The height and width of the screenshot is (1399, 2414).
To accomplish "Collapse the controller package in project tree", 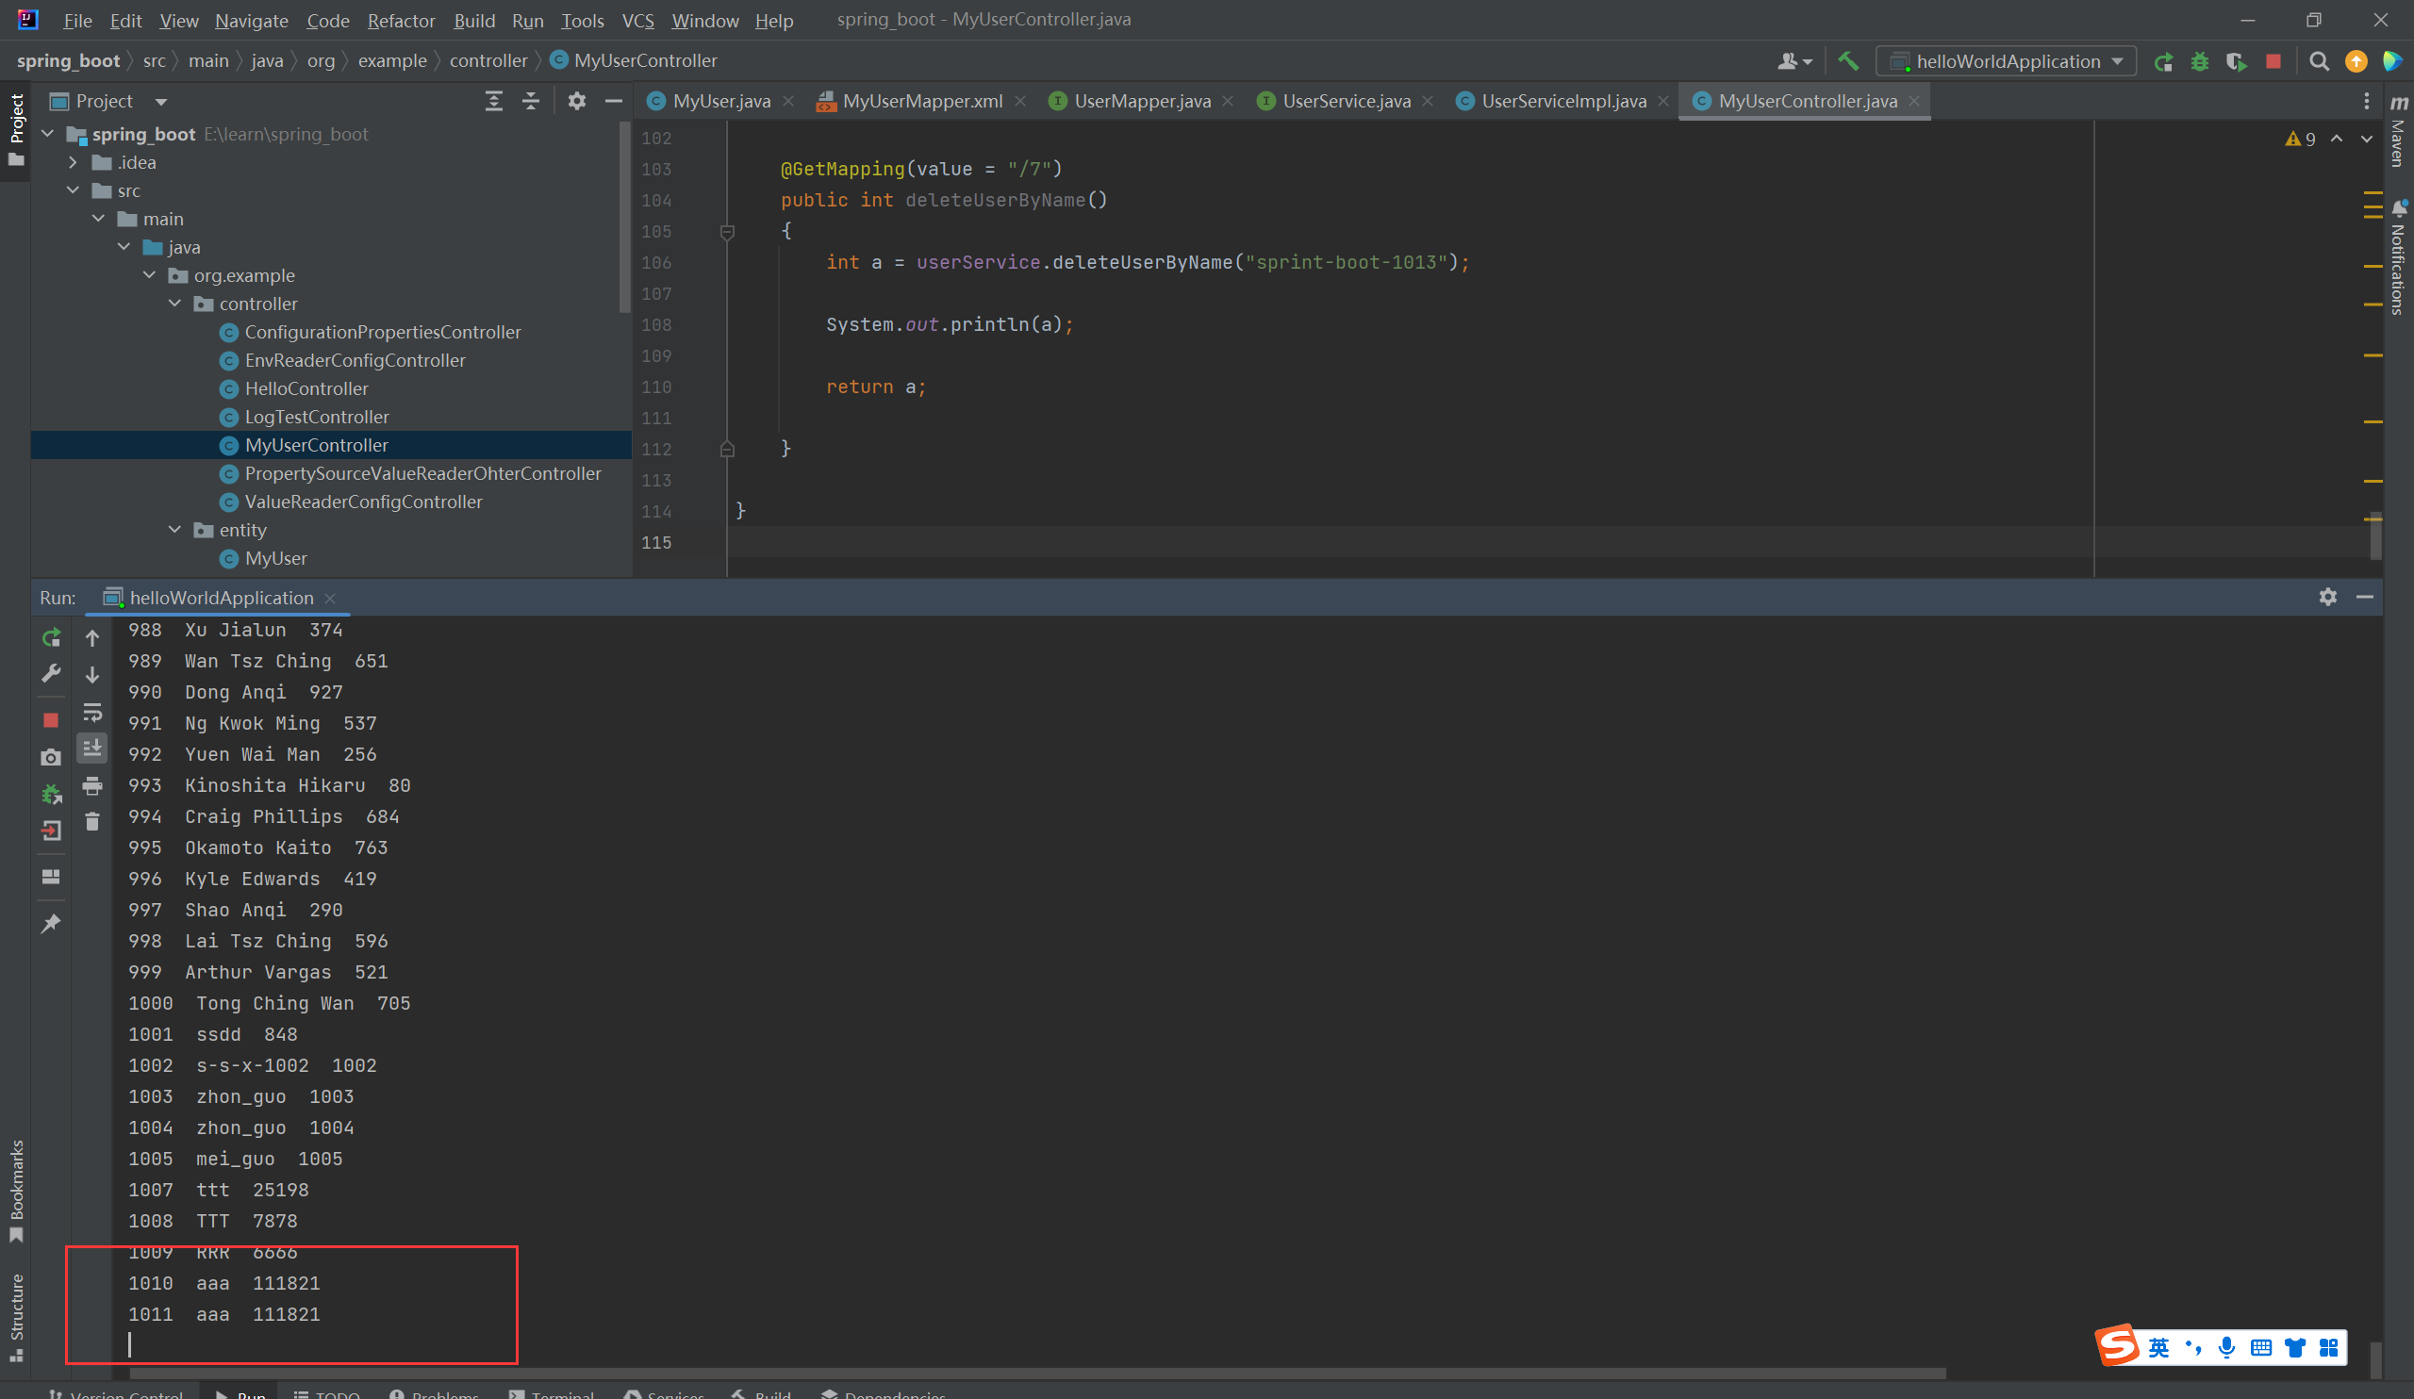I will (x=175, y=304).
